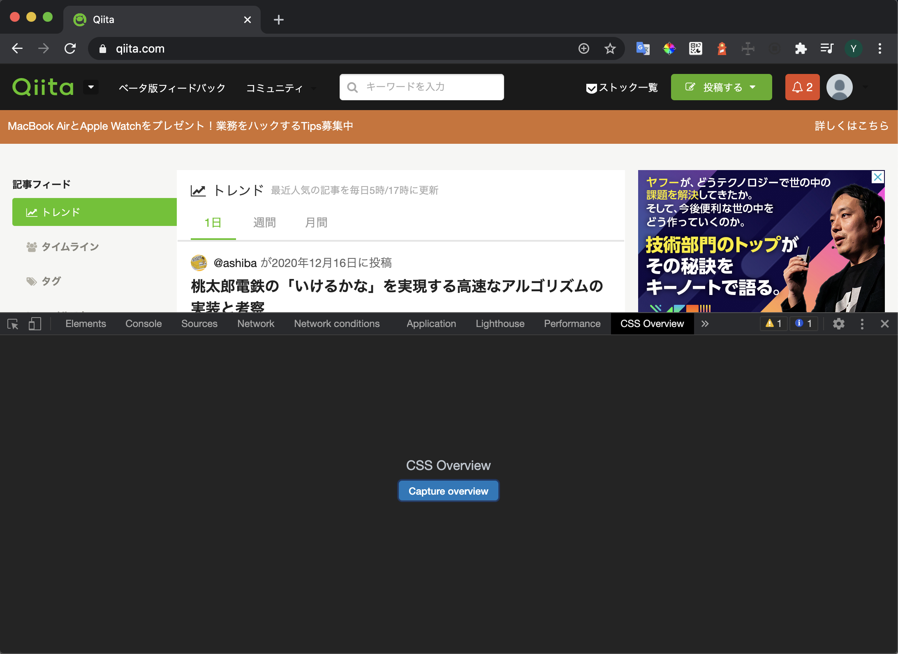Screen dimensions: 898x654
Task: Switch to the Network tab in DevTools
Action: pos(255,324)
